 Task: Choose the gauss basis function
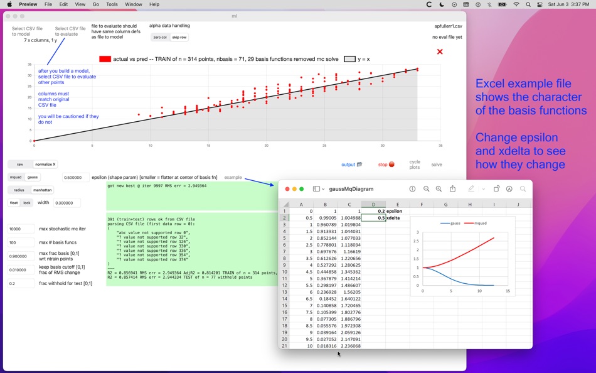(x=33, y=177)
